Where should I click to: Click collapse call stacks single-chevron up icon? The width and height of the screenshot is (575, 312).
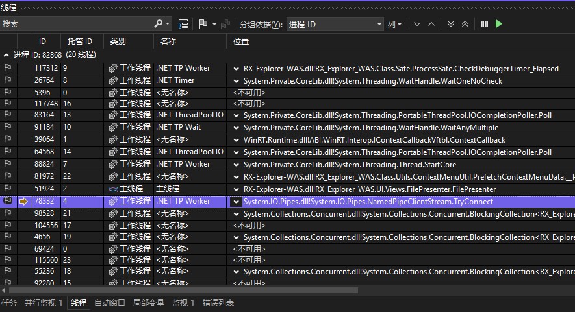point(431,24)
